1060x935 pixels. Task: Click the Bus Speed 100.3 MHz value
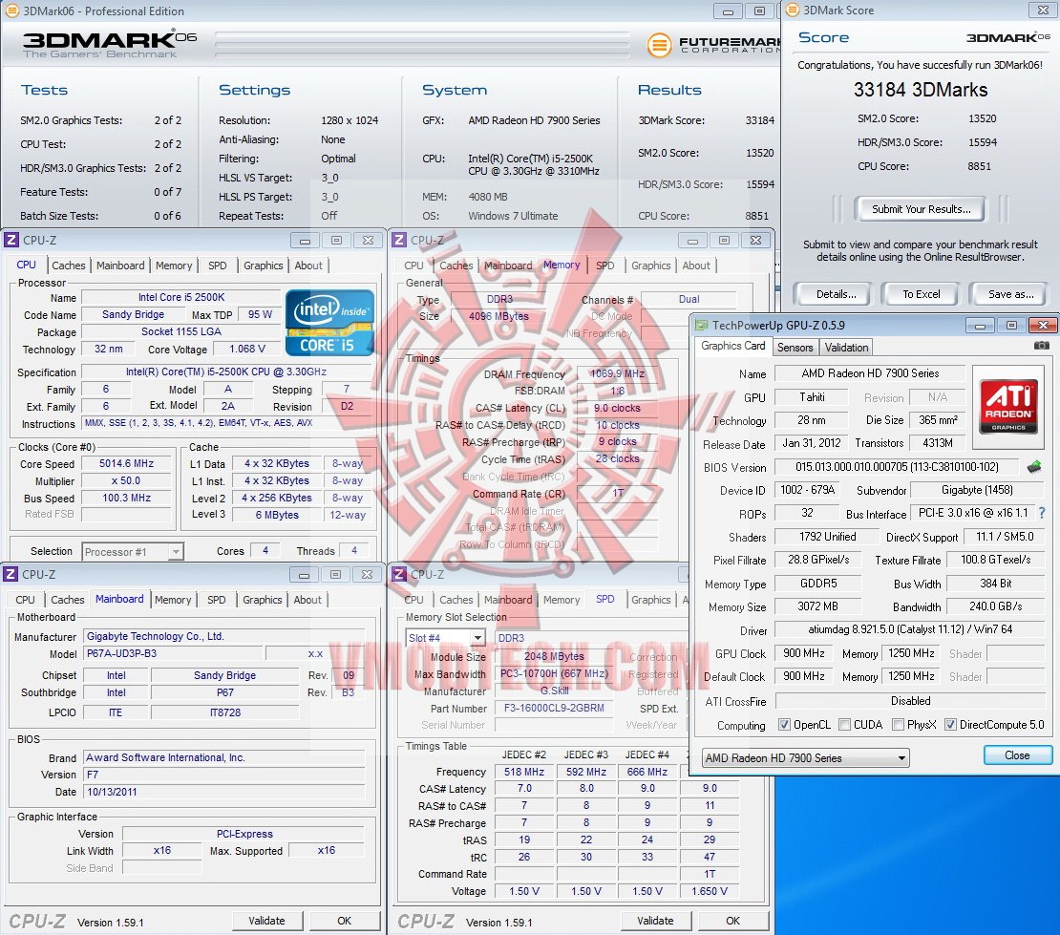(x=126, y=498)
